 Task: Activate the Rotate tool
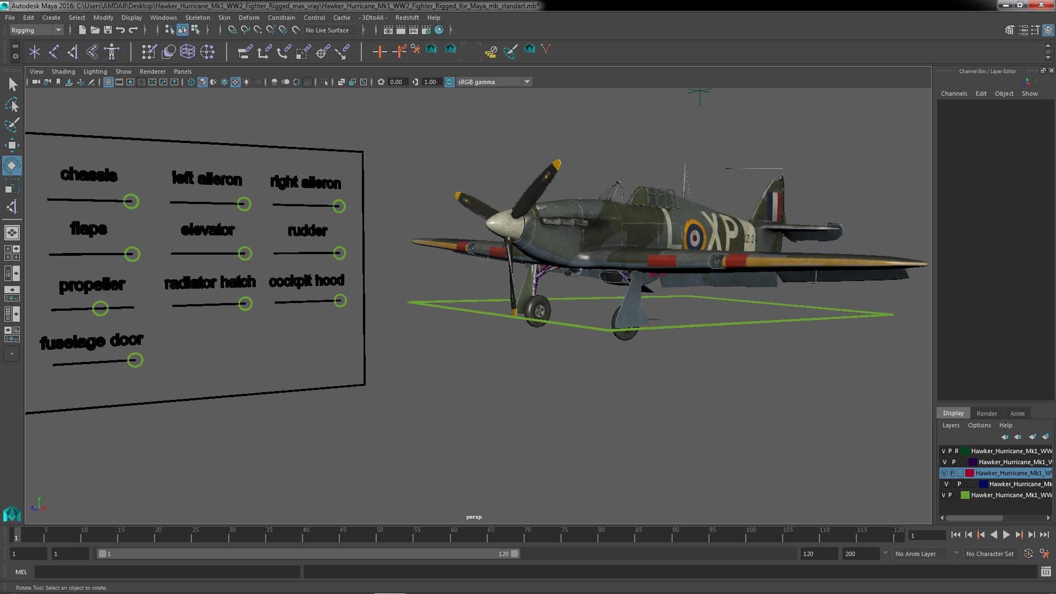pos(12,166)
